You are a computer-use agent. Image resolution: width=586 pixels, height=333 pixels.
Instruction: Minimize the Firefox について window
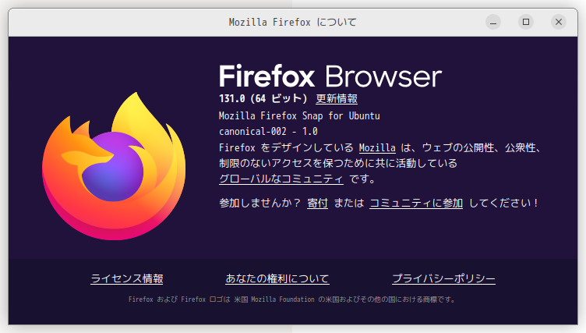[493, 22]
